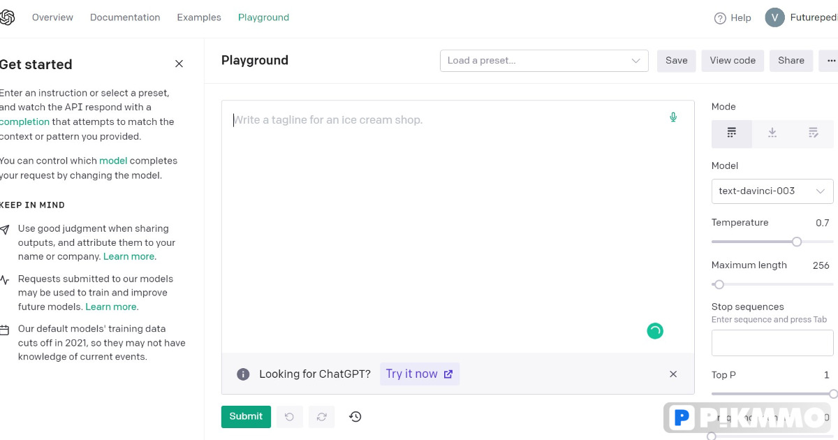Focus the Stop sequences input field

772,343
